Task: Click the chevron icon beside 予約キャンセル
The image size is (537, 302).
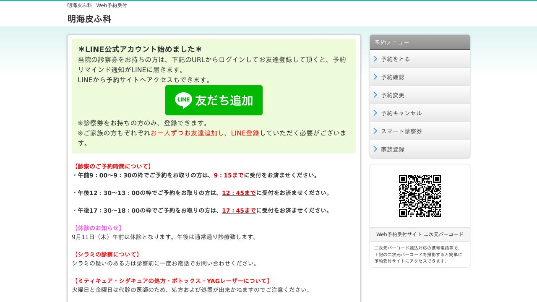Action: click(x=375, y=113)
